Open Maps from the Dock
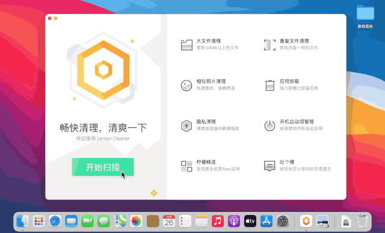The width and height of the screenshot is (385, 233). (x=120, y=221)
